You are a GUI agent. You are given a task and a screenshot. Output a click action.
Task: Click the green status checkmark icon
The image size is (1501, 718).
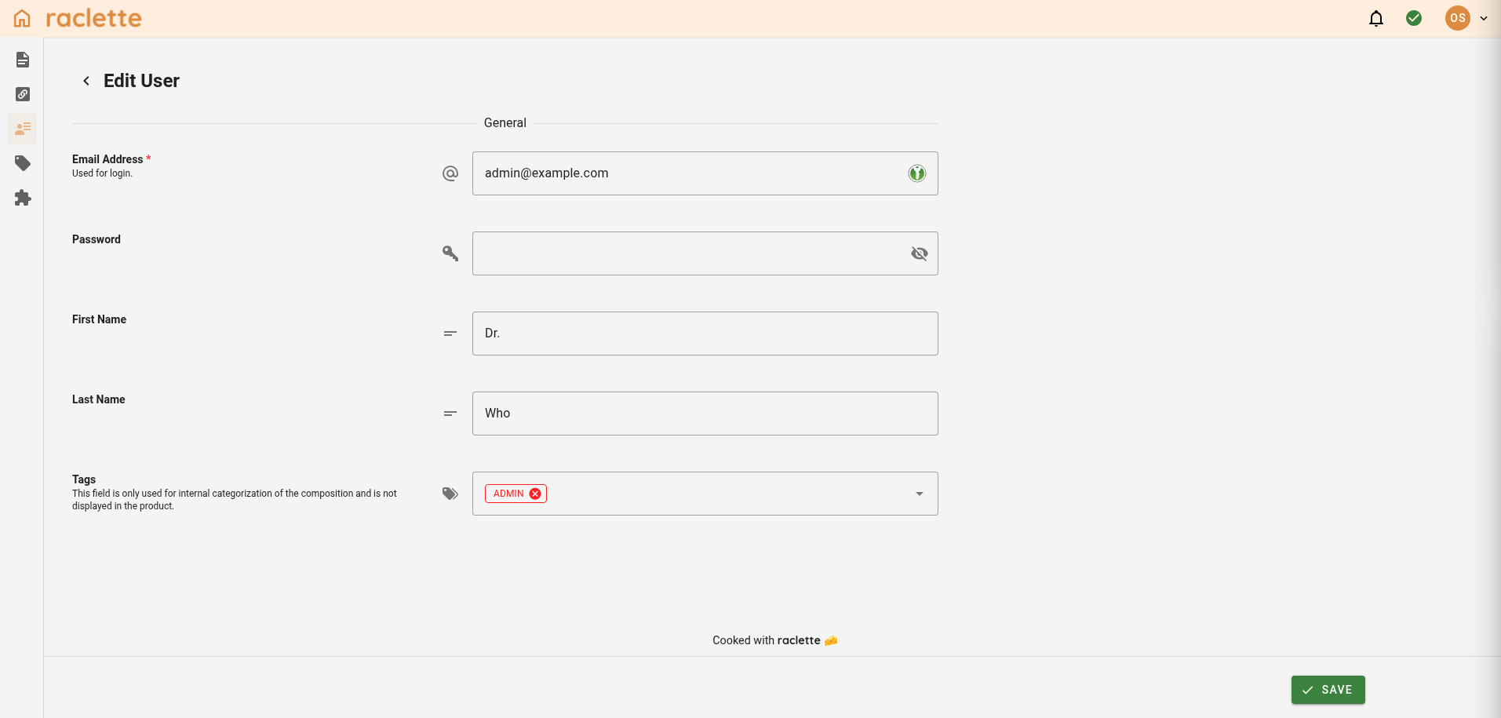tap(1413, 18)
